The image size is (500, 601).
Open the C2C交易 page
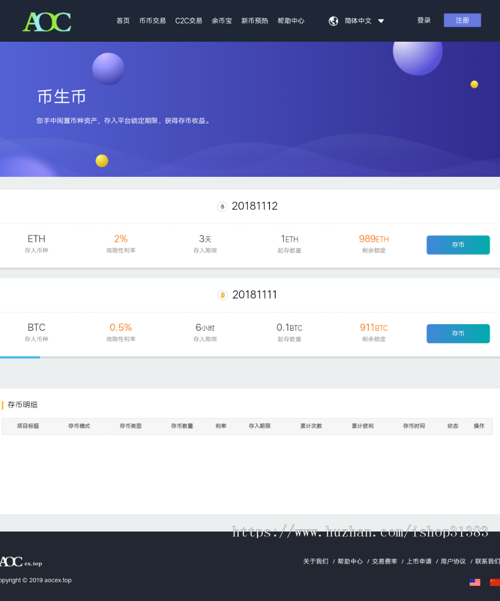188,21
